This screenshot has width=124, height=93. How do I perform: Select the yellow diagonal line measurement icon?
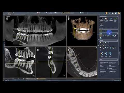[103, 45]
